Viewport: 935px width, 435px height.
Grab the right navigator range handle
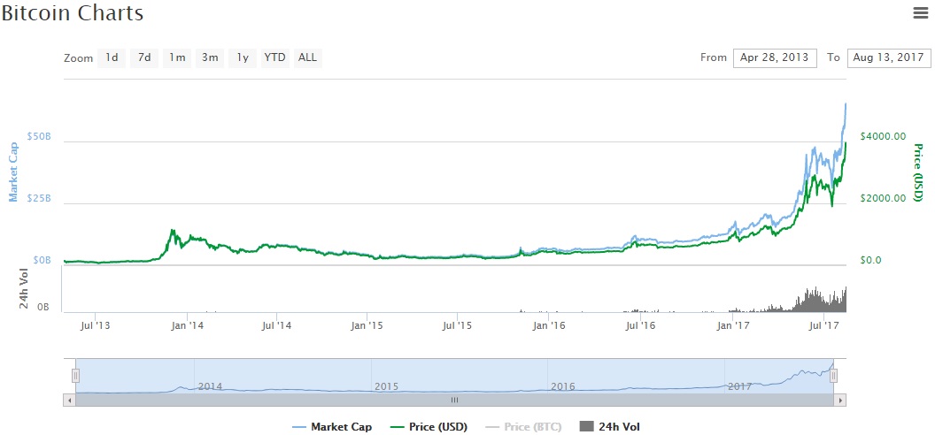833,376
